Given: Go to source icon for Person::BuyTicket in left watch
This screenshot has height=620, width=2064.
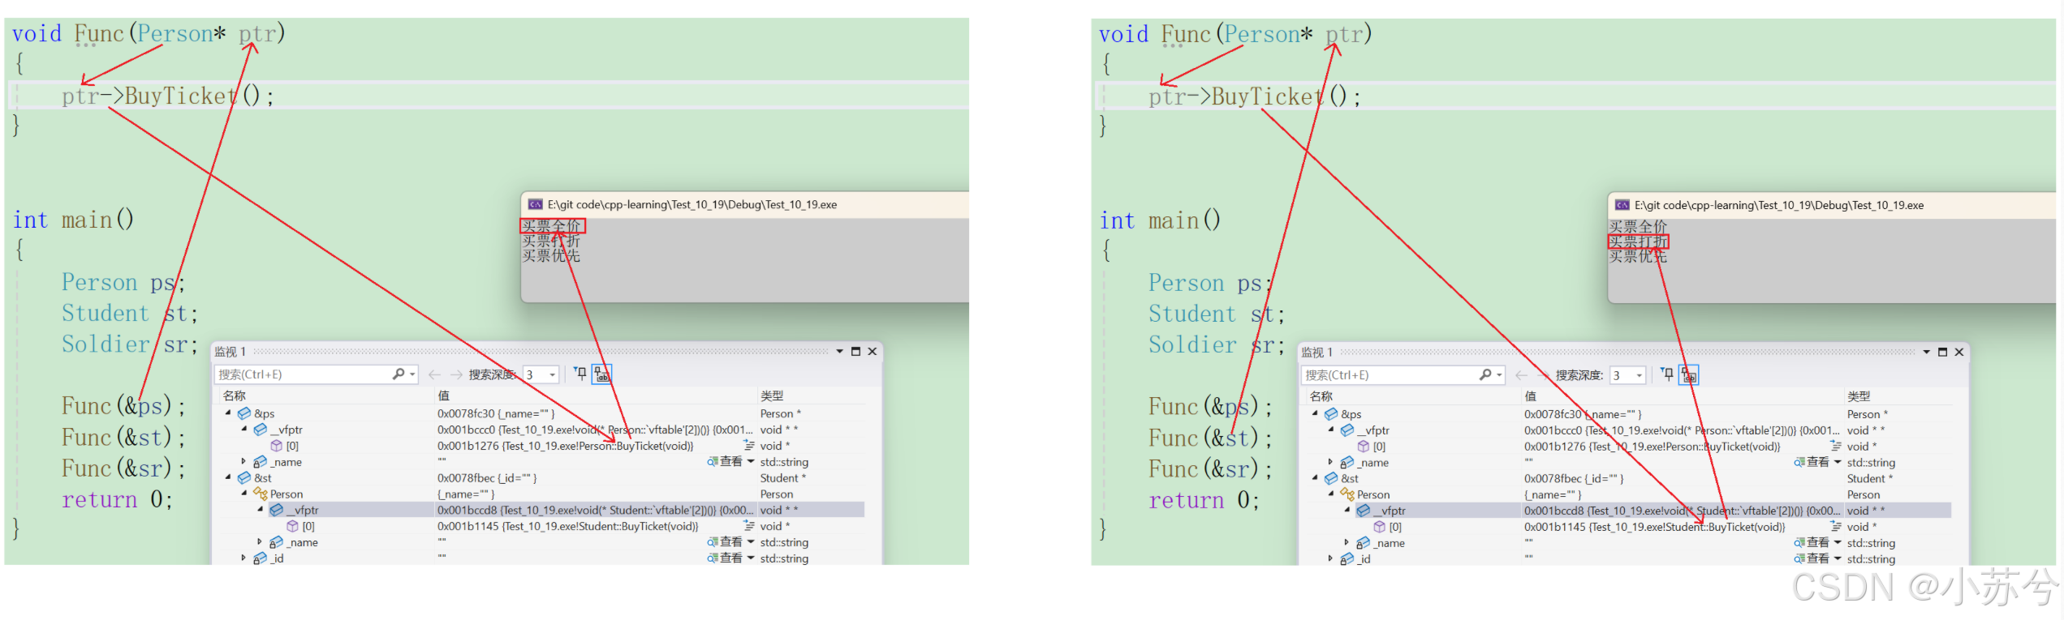Looking at the screenshot, I should [x=749, y=445].
